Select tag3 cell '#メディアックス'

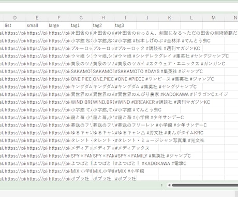click(125, 148)
